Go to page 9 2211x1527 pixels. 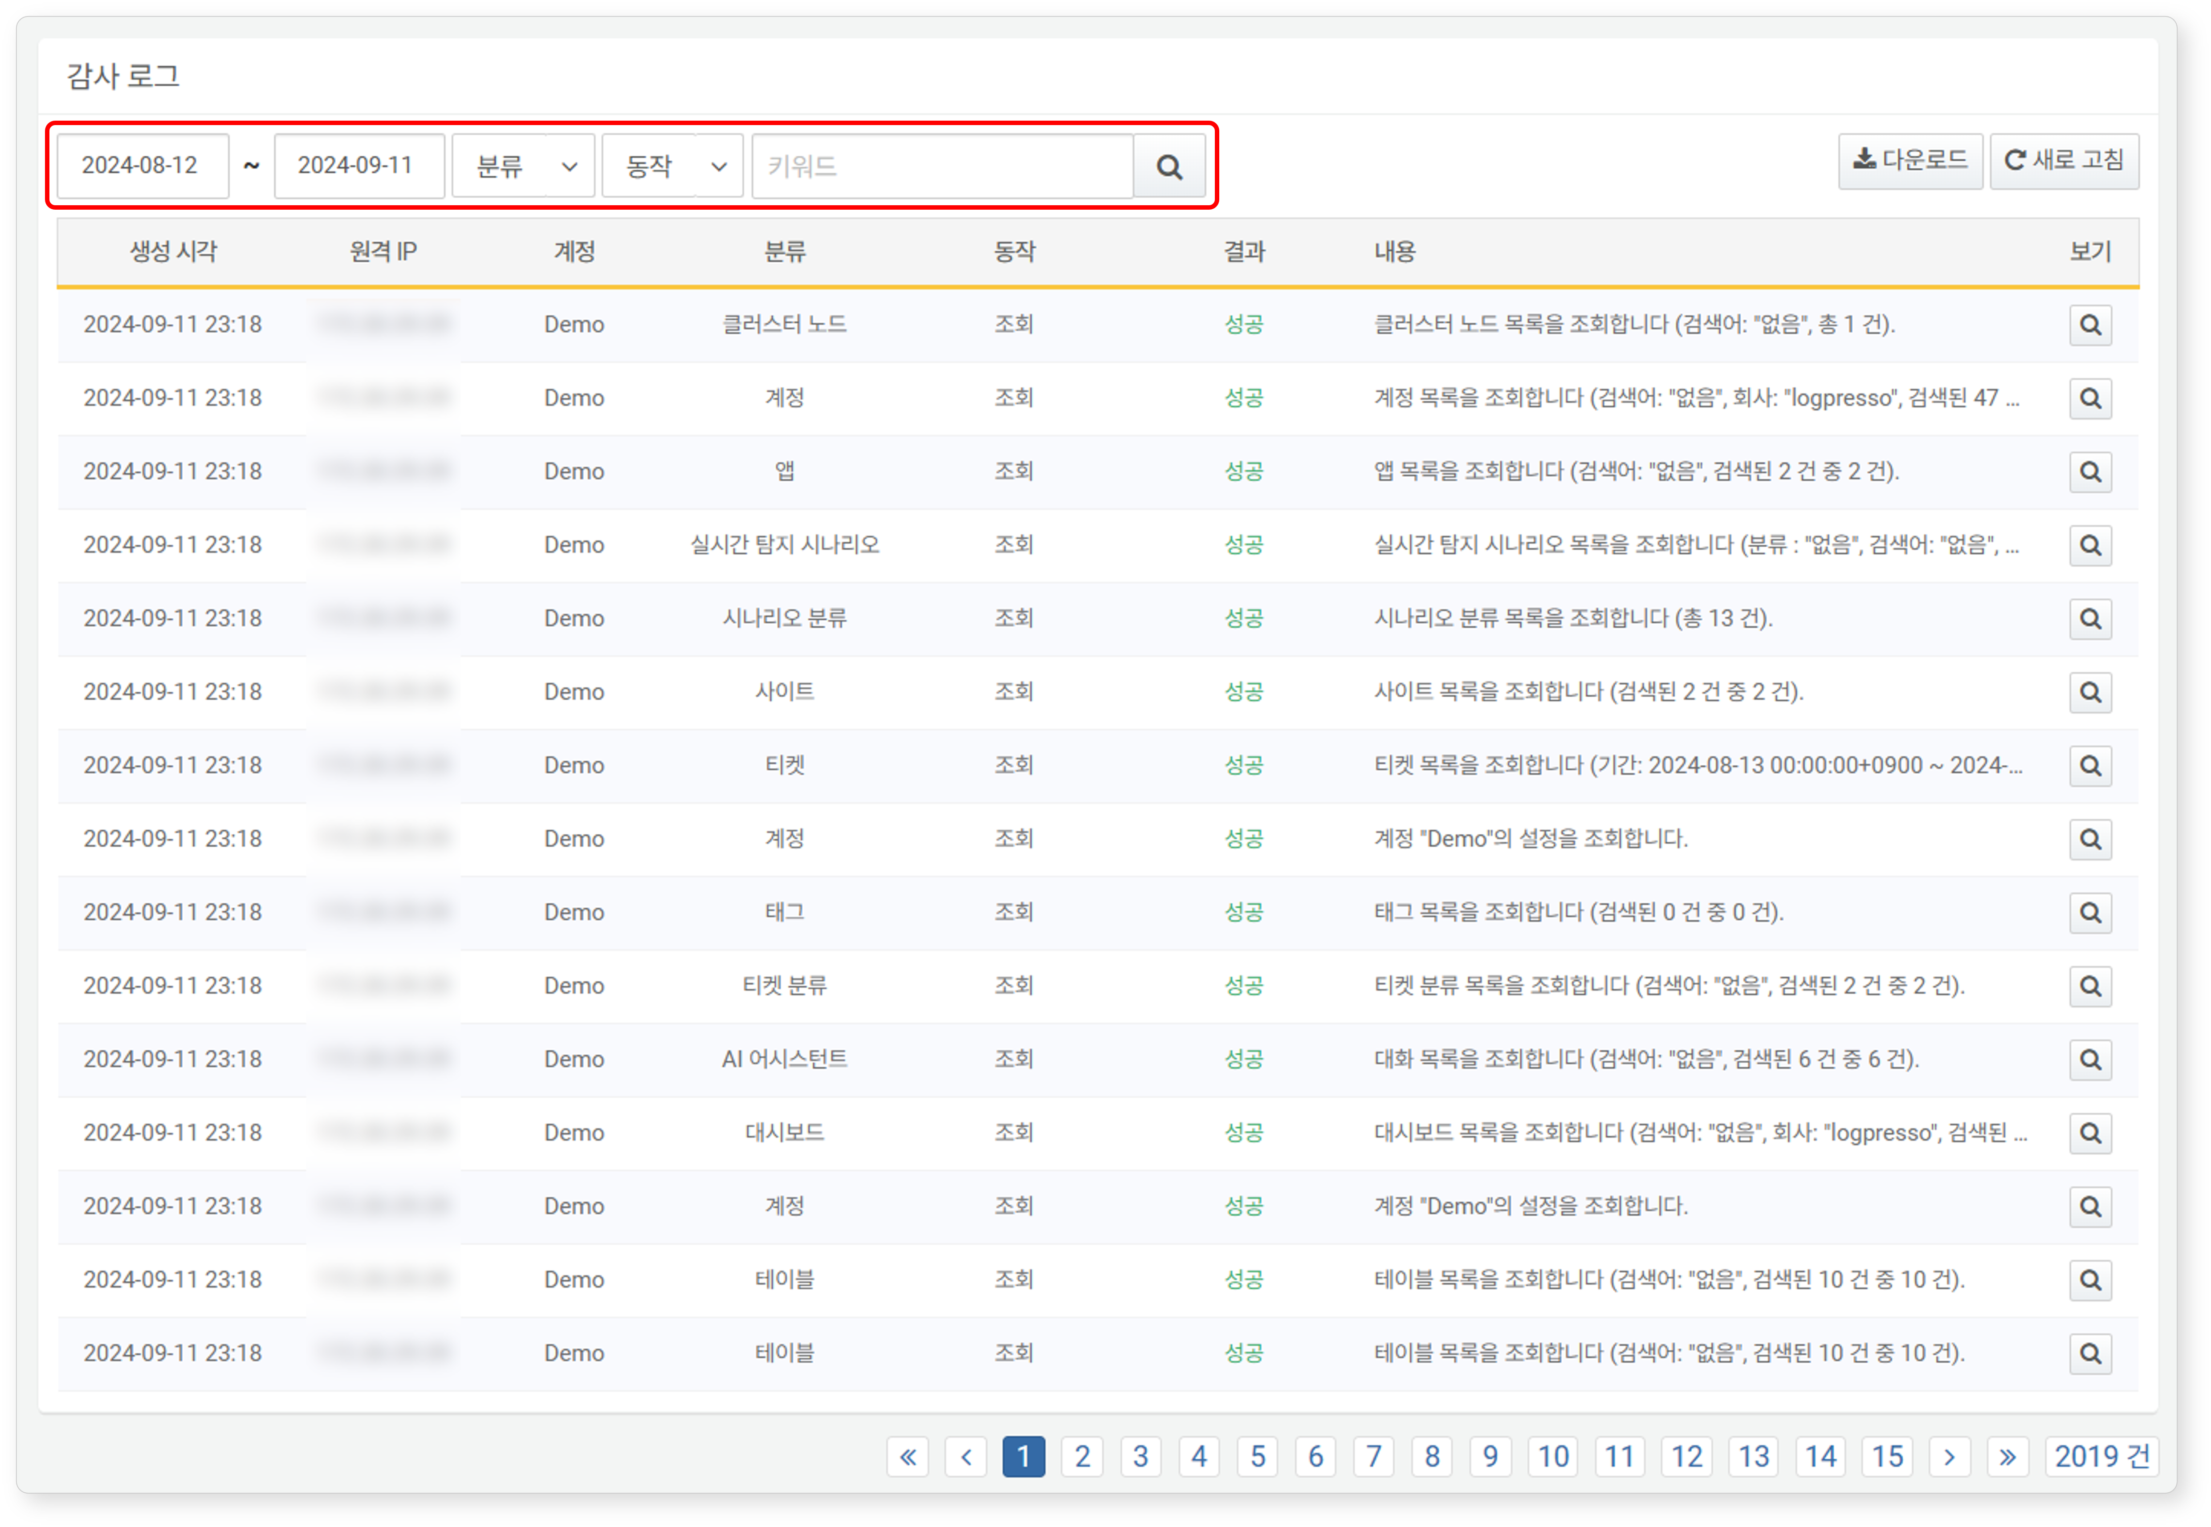coord(1491,1456)
